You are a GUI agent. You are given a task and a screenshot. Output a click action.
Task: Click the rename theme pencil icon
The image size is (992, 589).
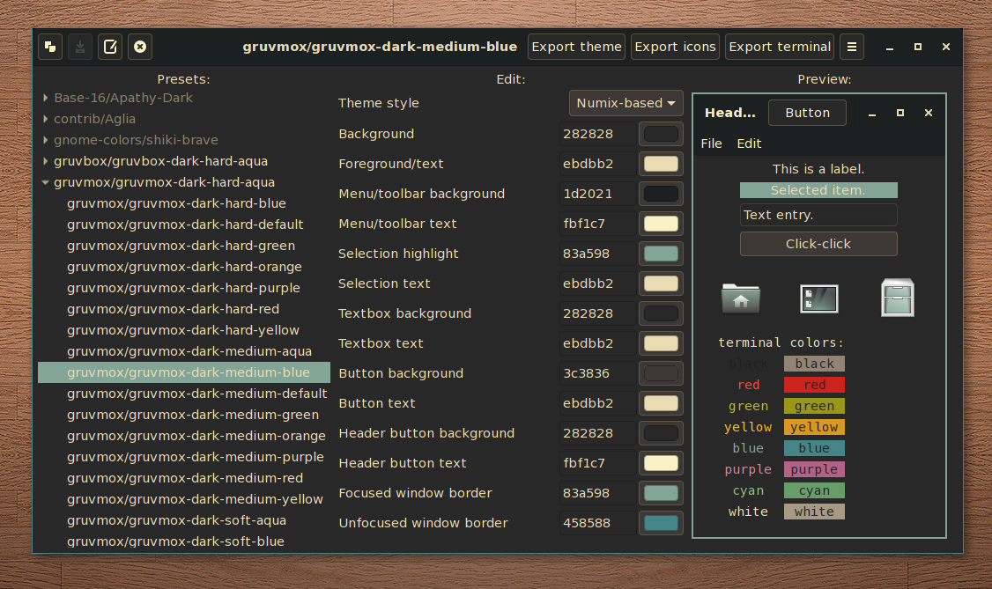(110, 47)
